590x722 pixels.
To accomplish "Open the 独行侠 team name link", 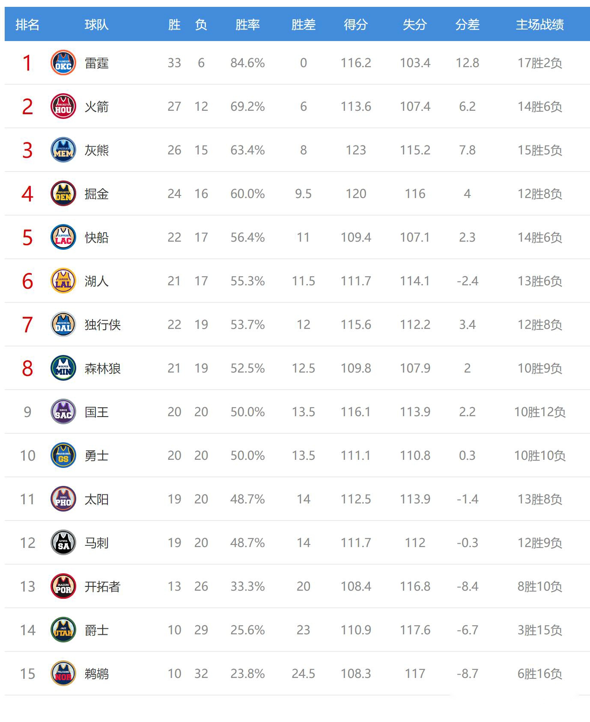I will tap(103, 325).
